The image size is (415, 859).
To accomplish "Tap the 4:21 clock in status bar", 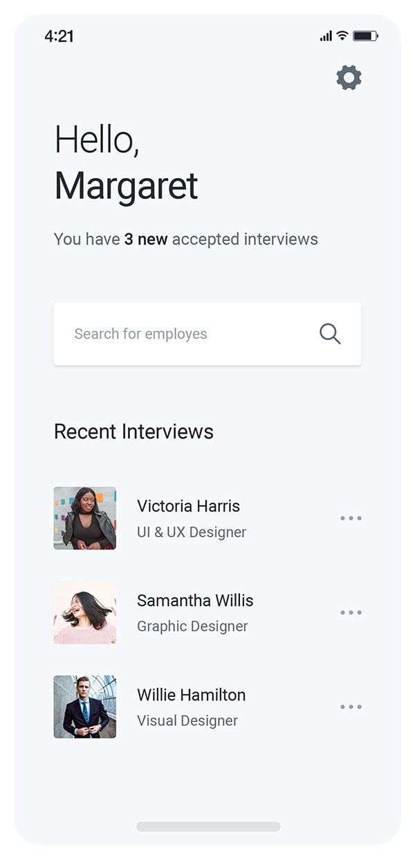I will click(x=59, y=36).
